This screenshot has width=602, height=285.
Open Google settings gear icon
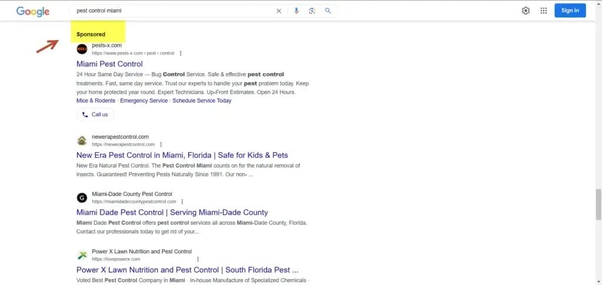coord(526,11)
